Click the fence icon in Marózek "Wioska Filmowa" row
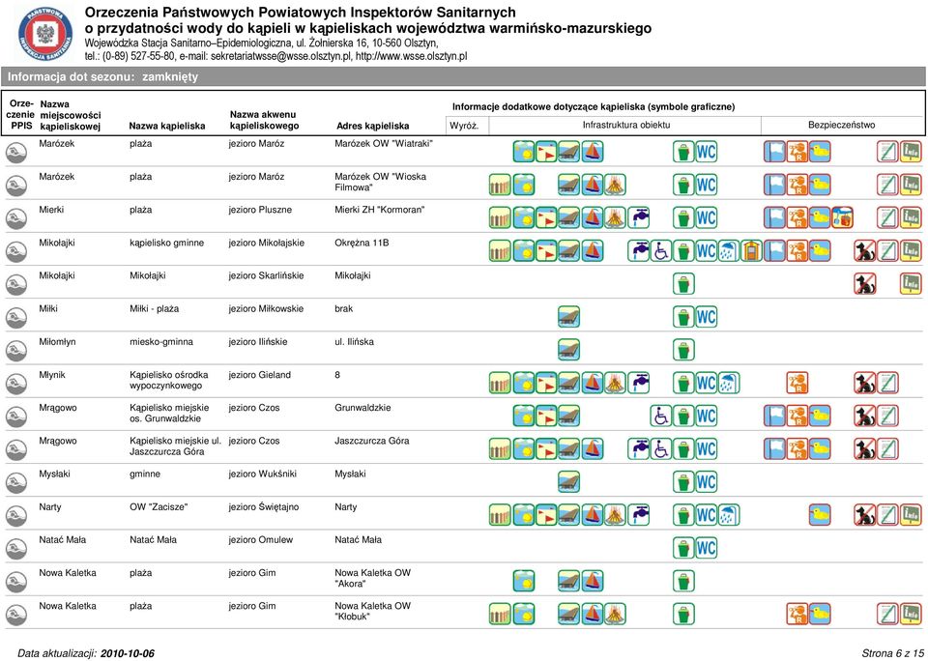This screenshot has width=928, height=661. (500, 185)
